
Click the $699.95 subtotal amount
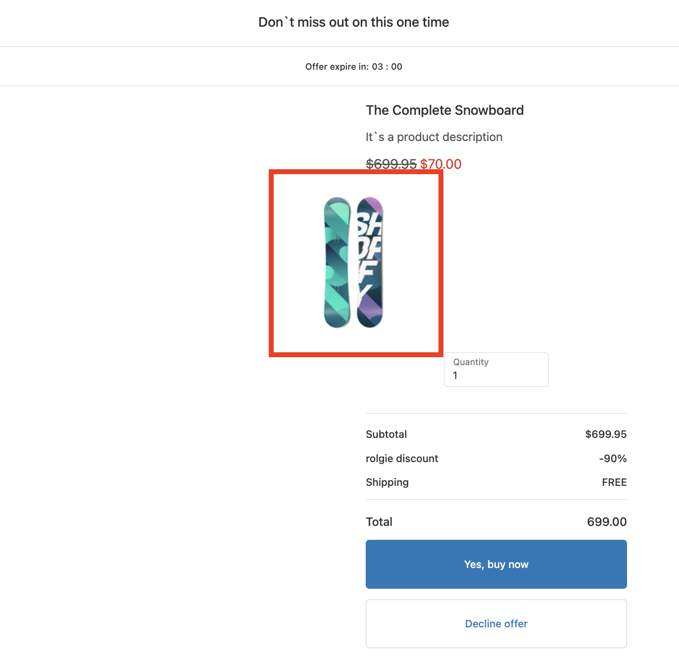[605, 434]
